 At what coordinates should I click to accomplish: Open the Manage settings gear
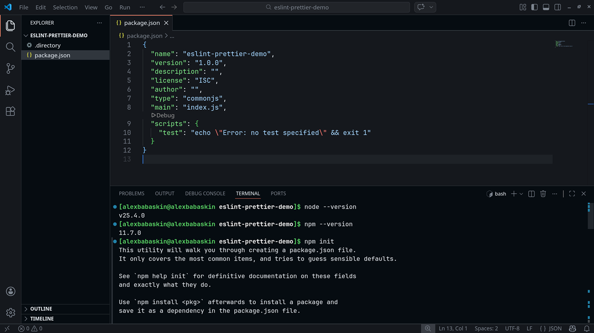tap(10, 313)
